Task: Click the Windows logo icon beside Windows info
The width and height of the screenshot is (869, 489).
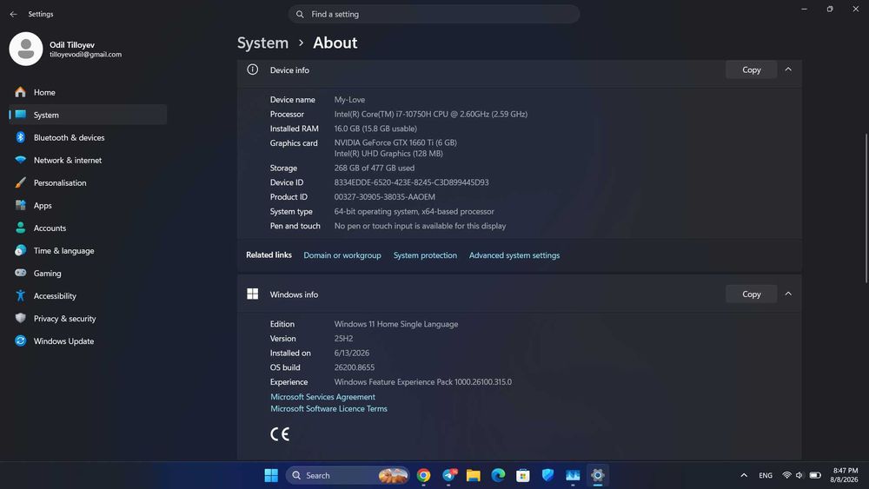Action: pyautogui.click(x=253, y=294)
